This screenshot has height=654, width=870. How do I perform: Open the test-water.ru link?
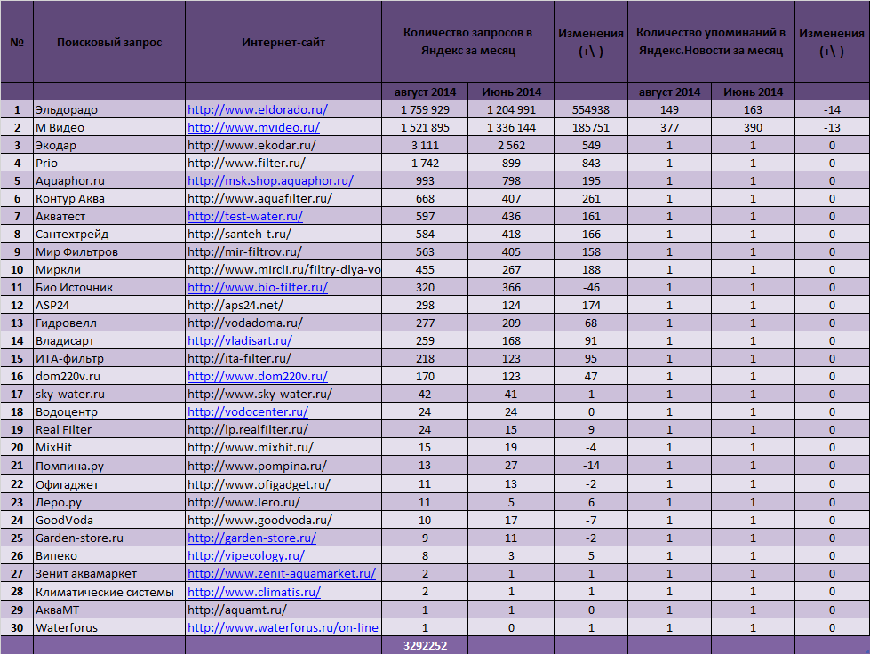point(245,216)
